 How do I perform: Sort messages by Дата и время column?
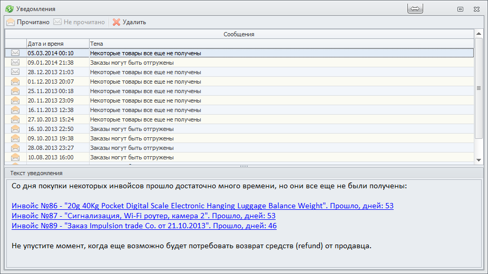57,44
